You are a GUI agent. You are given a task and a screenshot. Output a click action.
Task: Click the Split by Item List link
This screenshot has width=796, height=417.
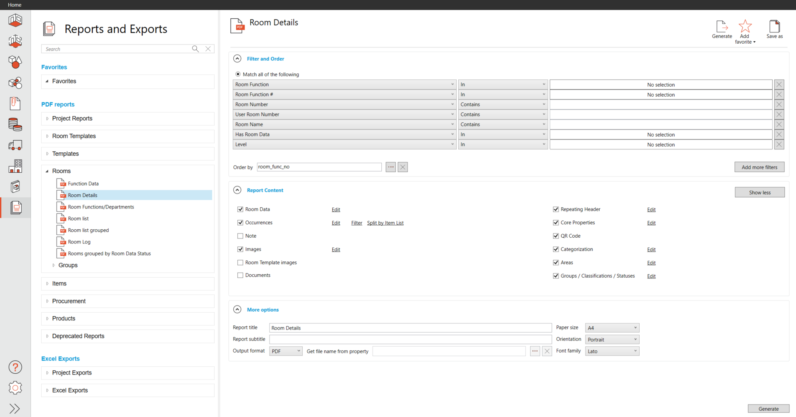(x=385, y=223)
